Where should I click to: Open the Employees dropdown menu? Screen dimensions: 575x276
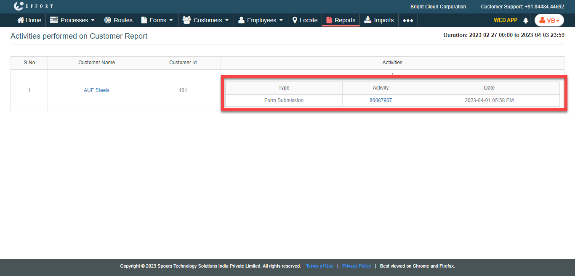(261, 20)
